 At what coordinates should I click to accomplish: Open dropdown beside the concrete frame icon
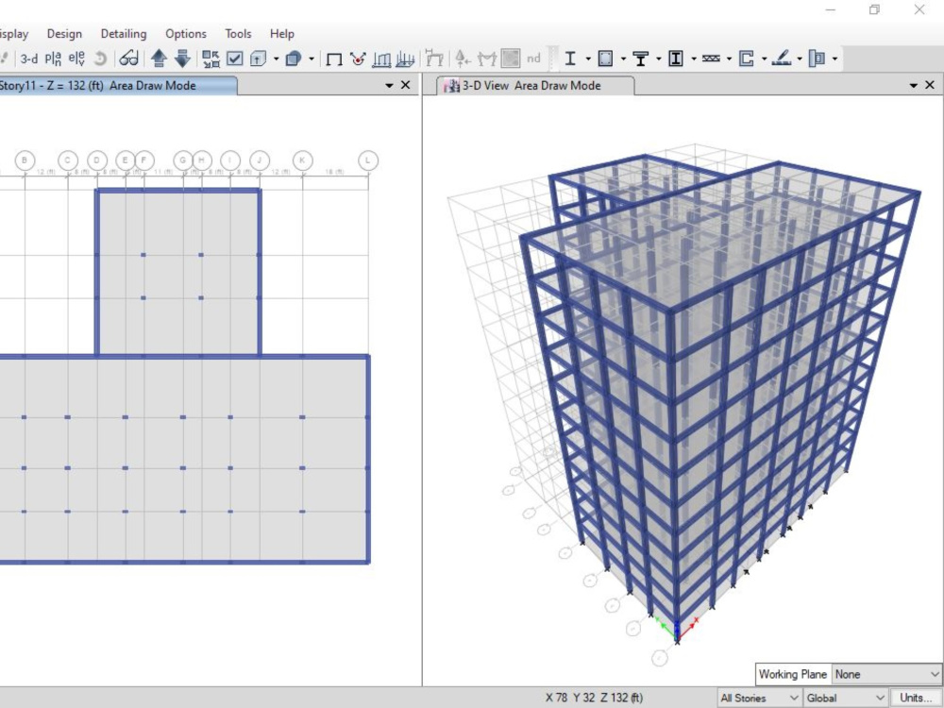tap(623, 59)
